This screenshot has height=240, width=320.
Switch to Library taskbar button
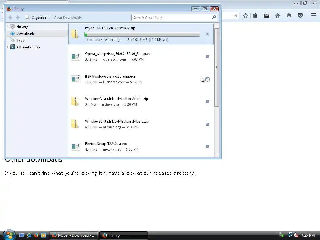coord(124,235)
